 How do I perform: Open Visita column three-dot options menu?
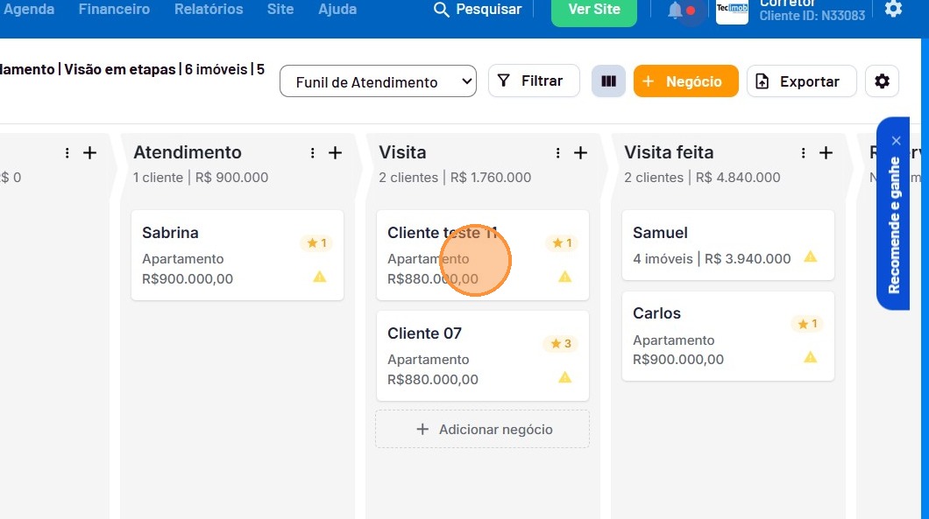click(x=557, y=153)
